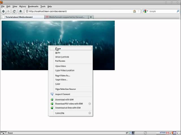Go back with the browser Back arrow
Screen dimensions: 181x135
click(3, 11)
